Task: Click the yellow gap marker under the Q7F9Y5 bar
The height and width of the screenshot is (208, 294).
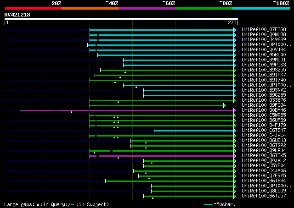Action: point(149,178)
